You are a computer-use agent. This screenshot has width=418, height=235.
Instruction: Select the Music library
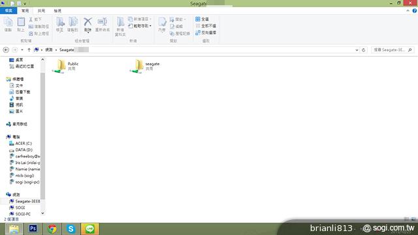19,99
